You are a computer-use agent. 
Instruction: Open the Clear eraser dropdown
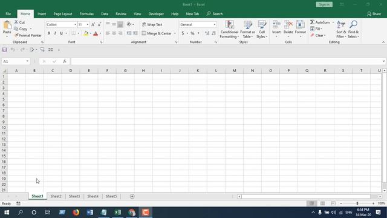coord(318,35)
